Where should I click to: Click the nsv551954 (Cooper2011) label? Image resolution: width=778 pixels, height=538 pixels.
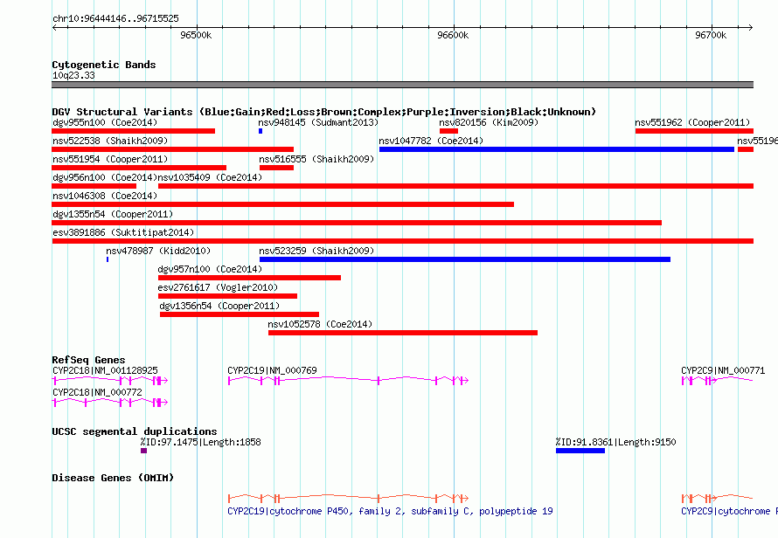[x=110, y=159]
